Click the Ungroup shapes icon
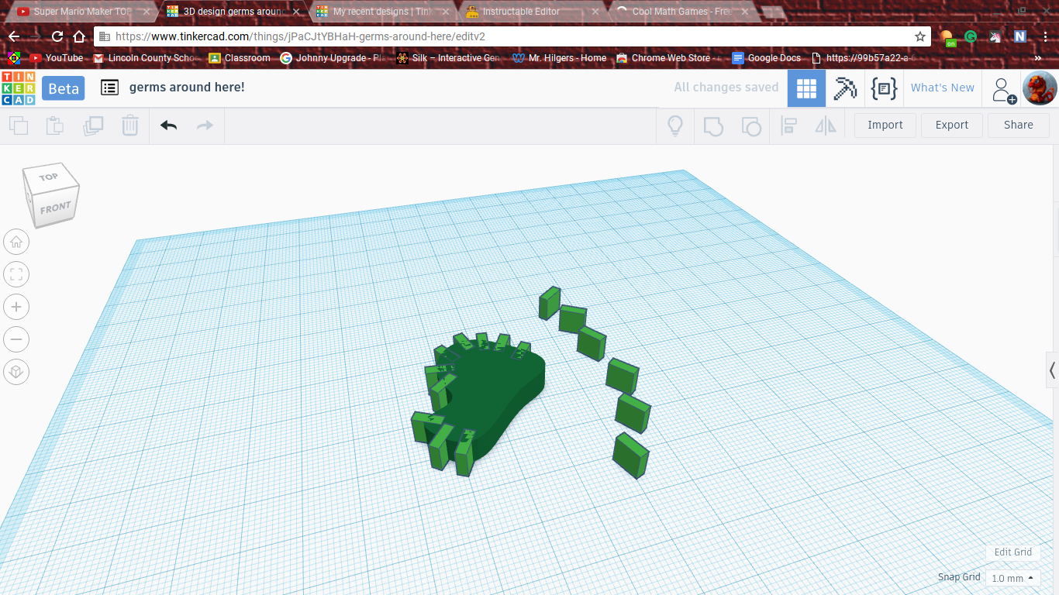 pyautogui.click(x=751, y=126)
